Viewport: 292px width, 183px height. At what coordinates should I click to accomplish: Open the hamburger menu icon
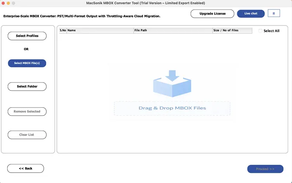274,13
